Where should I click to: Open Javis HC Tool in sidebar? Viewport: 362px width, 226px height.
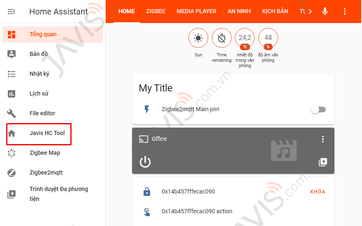(53, 133)
